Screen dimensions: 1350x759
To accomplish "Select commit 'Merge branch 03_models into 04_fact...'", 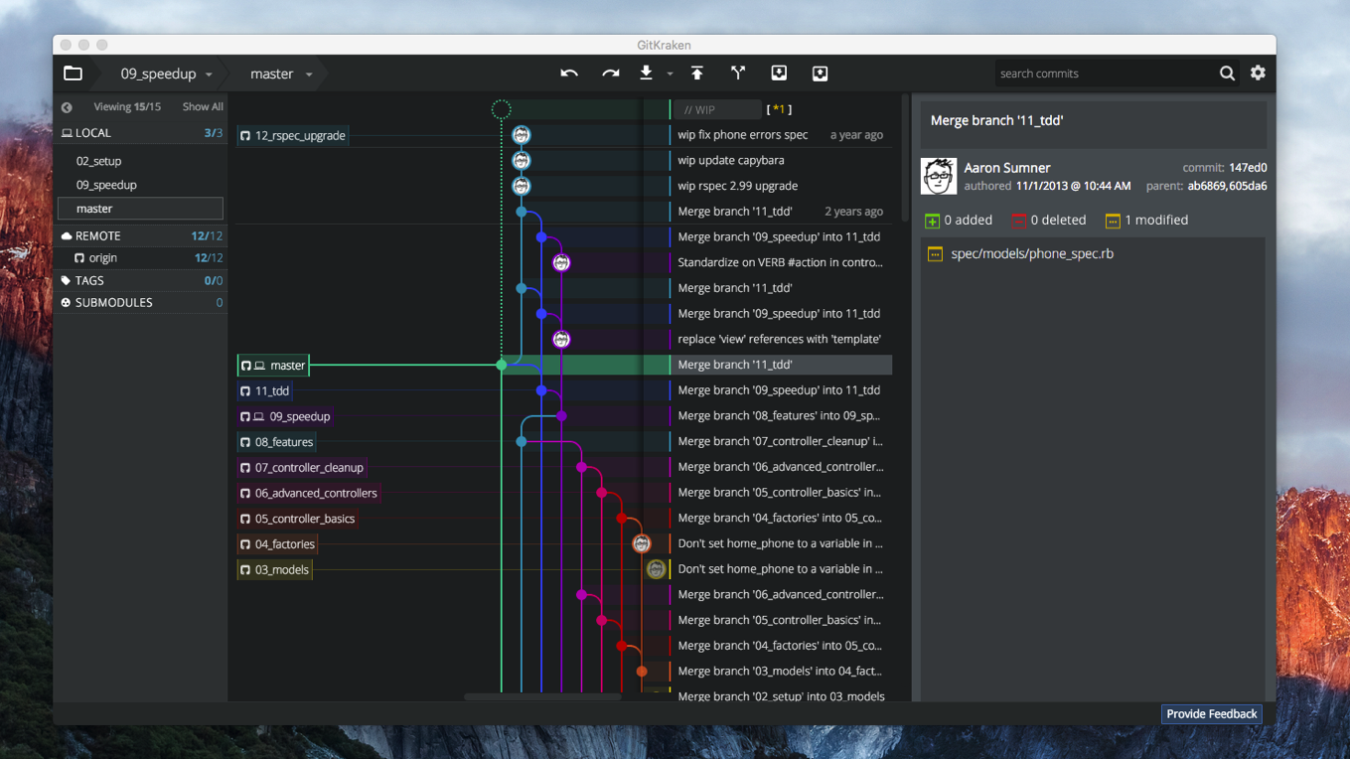I will (781, 672).
